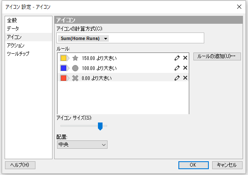Edit the 0.00 rule with pencil icon
The image size is (248, 175).
[x=177, y=78]
